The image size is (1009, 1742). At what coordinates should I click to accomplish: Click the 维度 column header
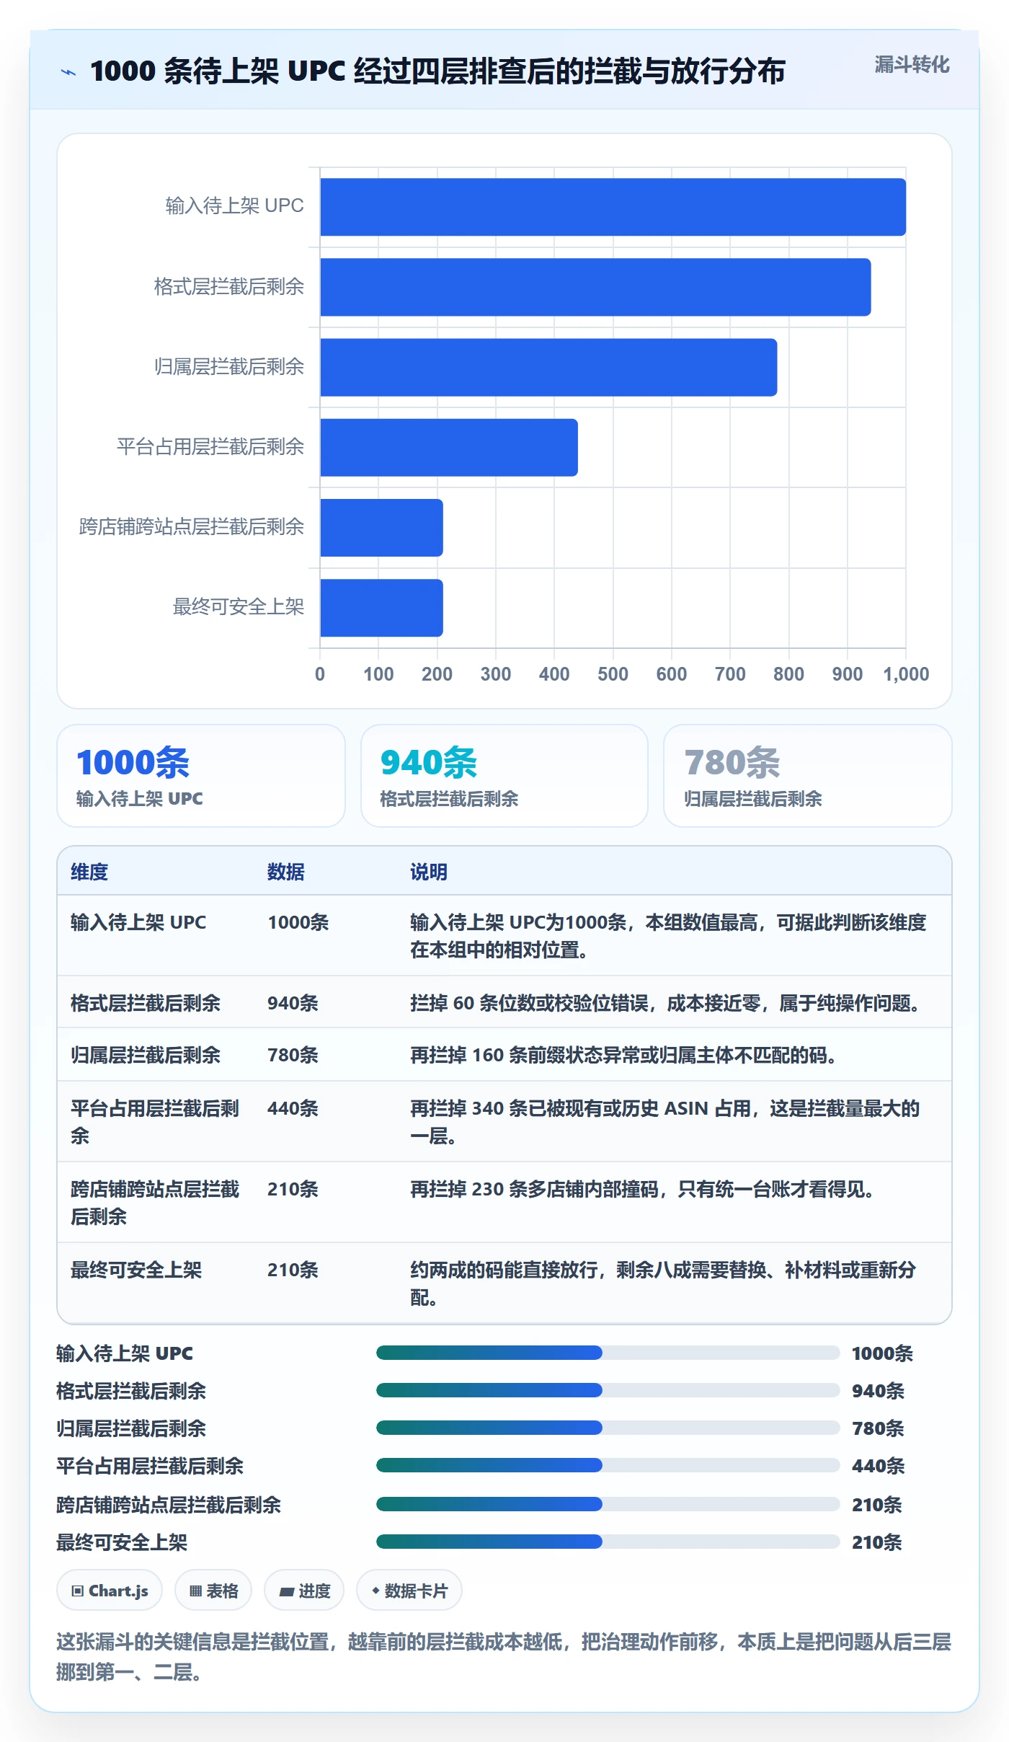(89, 872)
